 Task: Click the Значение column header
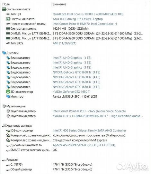[x=59, y=4]
